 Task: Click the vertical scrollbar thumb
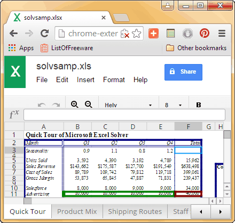[227, 134]
